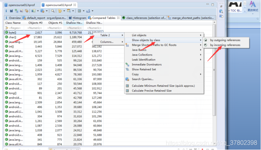Screen dimensions: 261x150
Task: Click the Export toolbar icon
Action: [x=88, y=11]
